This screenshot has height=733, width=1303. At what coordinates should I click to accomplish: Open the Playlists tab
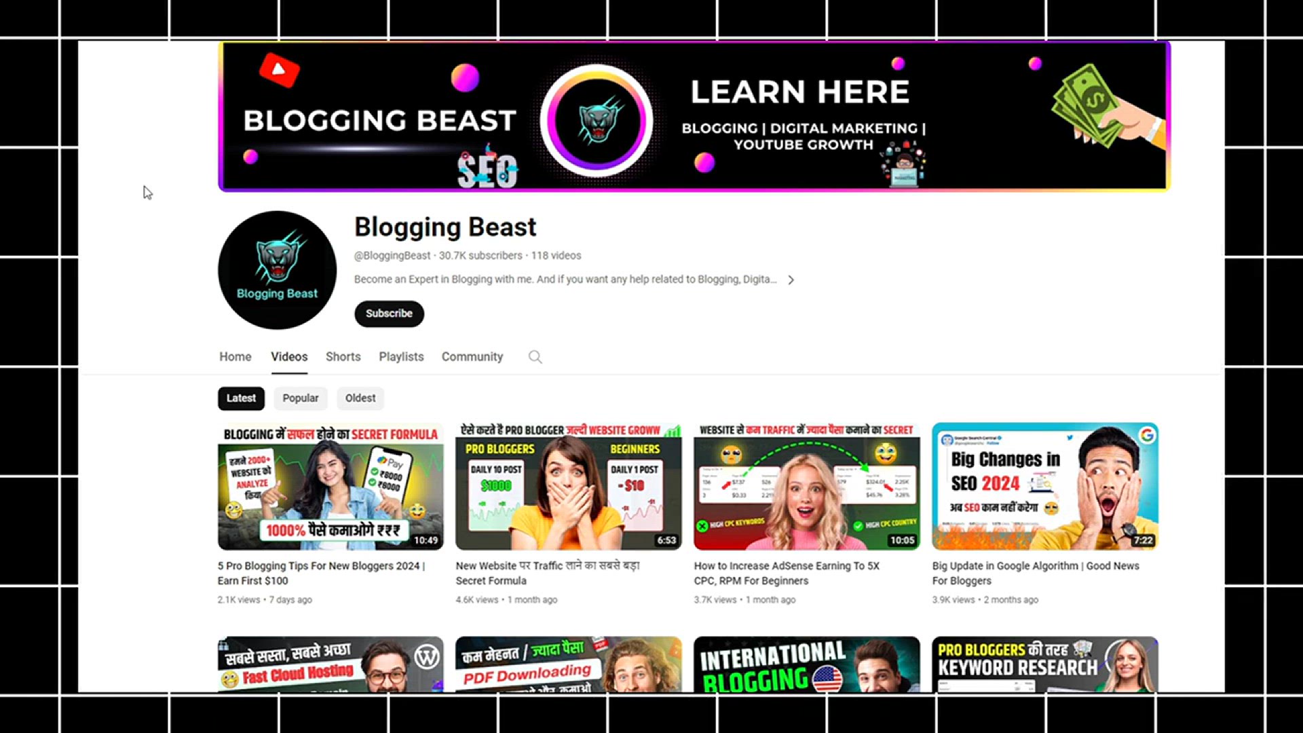401,357
